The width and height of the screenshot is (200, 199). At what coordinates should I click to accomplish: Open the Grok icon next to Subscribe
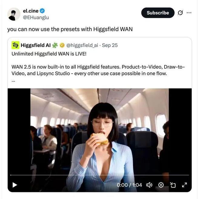coord(180,13)
